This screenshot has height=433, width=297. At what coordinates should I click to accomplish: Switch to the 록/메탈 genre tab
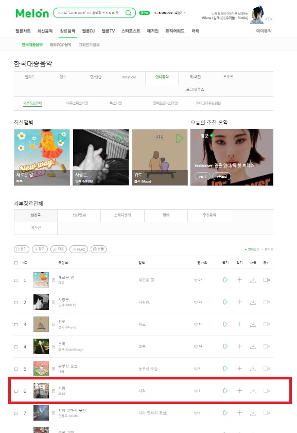(x=195, y=77)
